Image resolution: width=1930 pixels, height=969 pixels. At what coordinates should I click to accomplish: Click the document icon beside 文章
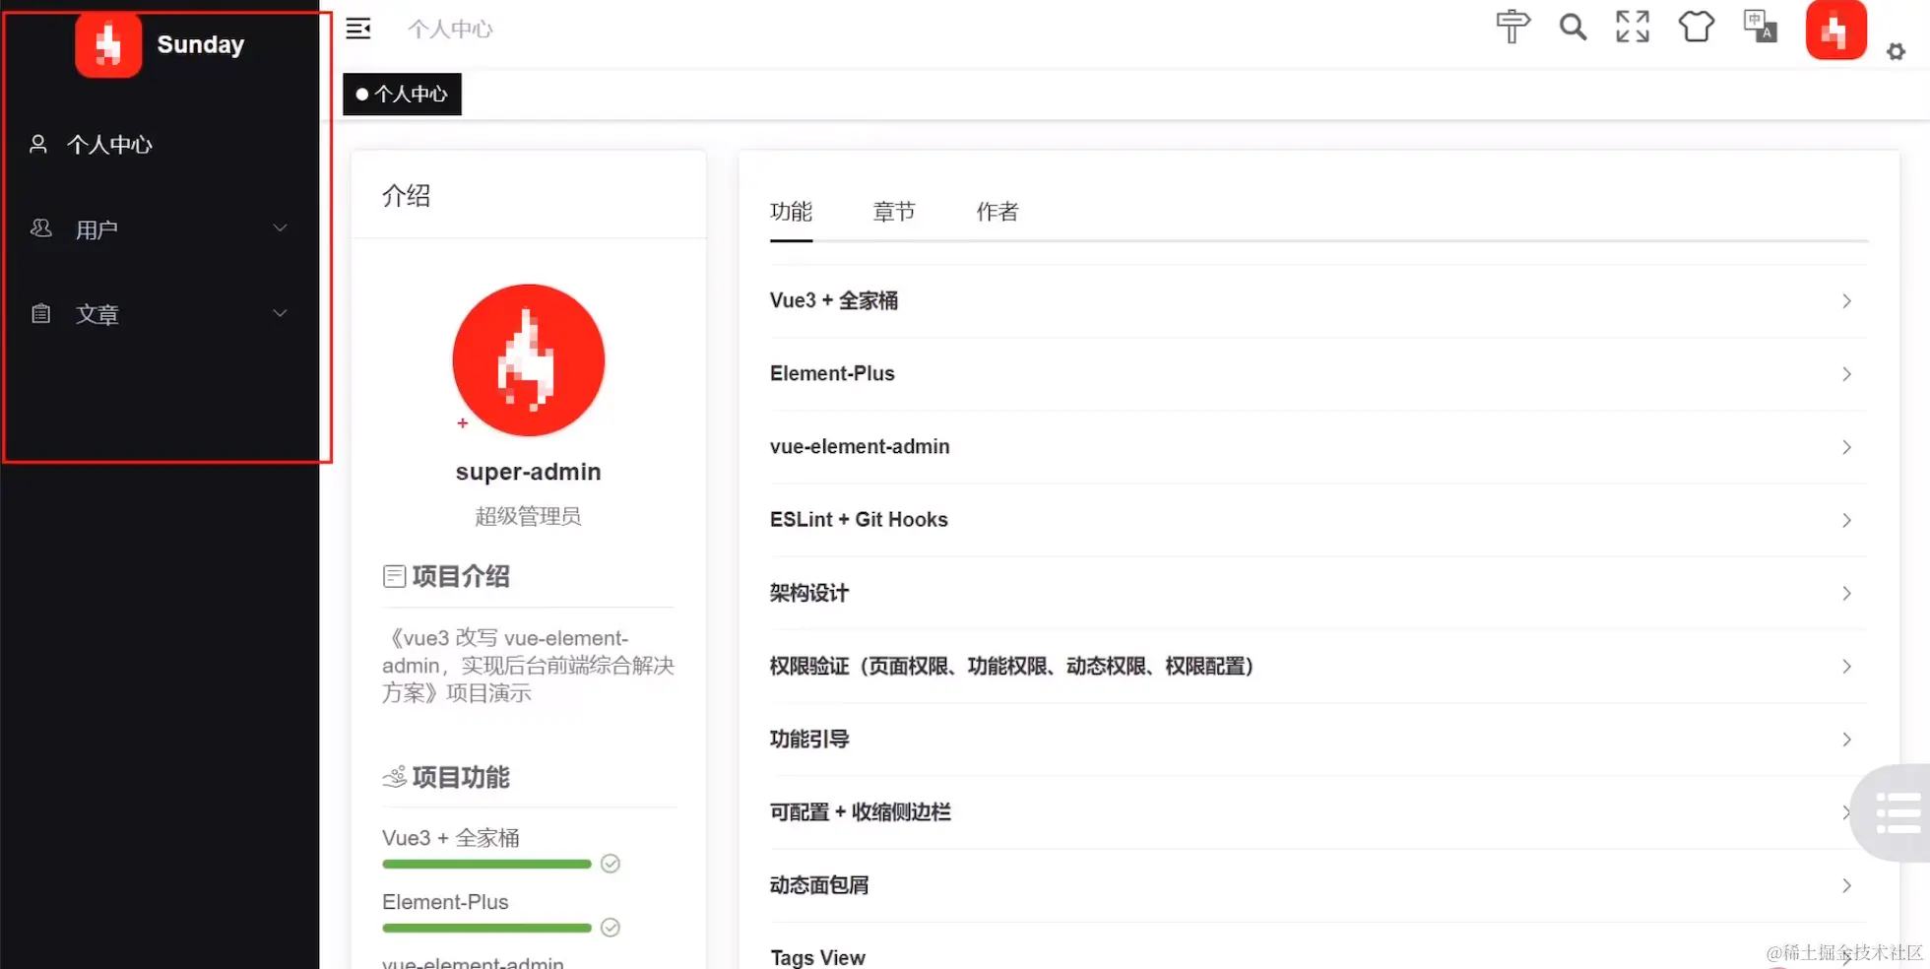(x=40, y=314)
